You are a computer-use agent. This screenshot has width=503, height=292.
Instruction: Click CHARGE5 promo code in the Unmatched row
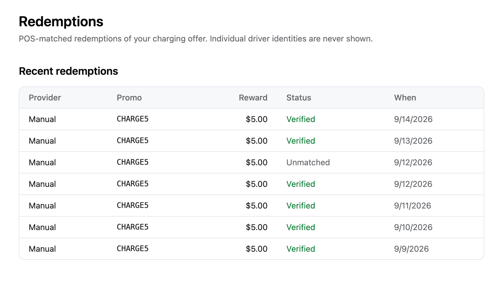click(132, 162)
